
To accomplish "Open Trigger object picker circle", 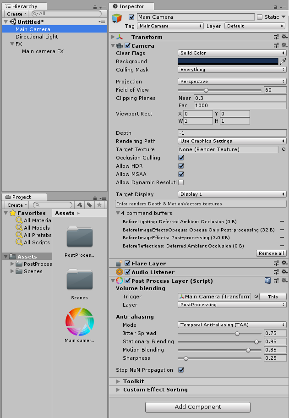I will tap(256, 297).
